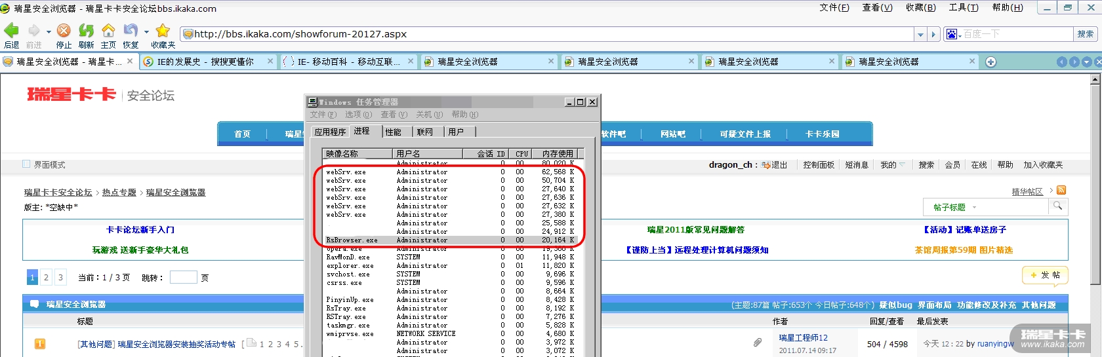
Task: Open Favorites (收藏夹) star icon
Action: (x=163, y=31)
